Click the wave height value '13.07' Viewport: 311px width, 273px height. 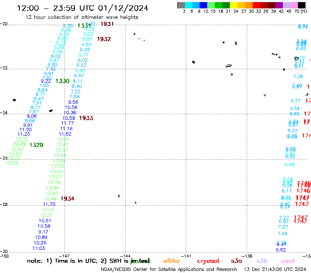[61, 150]
